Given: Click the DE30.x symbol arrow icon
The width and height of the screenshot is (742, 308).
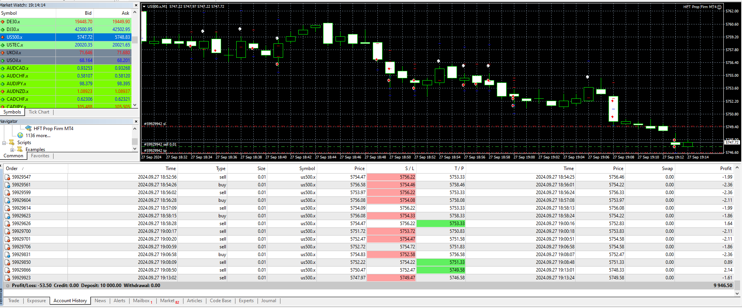Looking at the screenshot, I should point(3,22).
